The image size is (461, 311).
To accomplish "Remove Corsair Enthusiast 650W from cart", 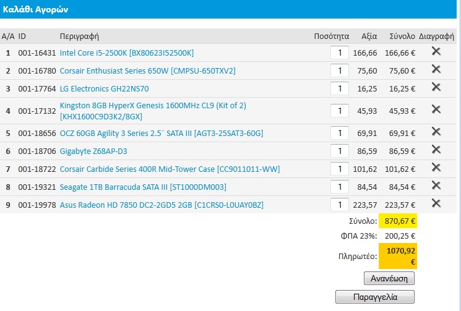I will click(x=436, y=70).
